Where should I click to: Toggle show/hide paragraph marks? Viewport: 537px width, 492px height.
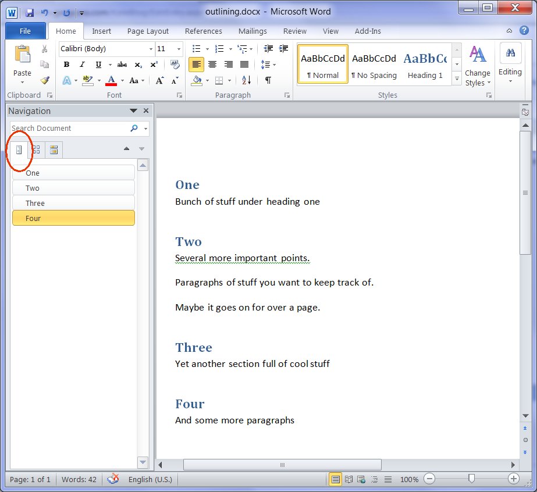(x=268, y=80)
